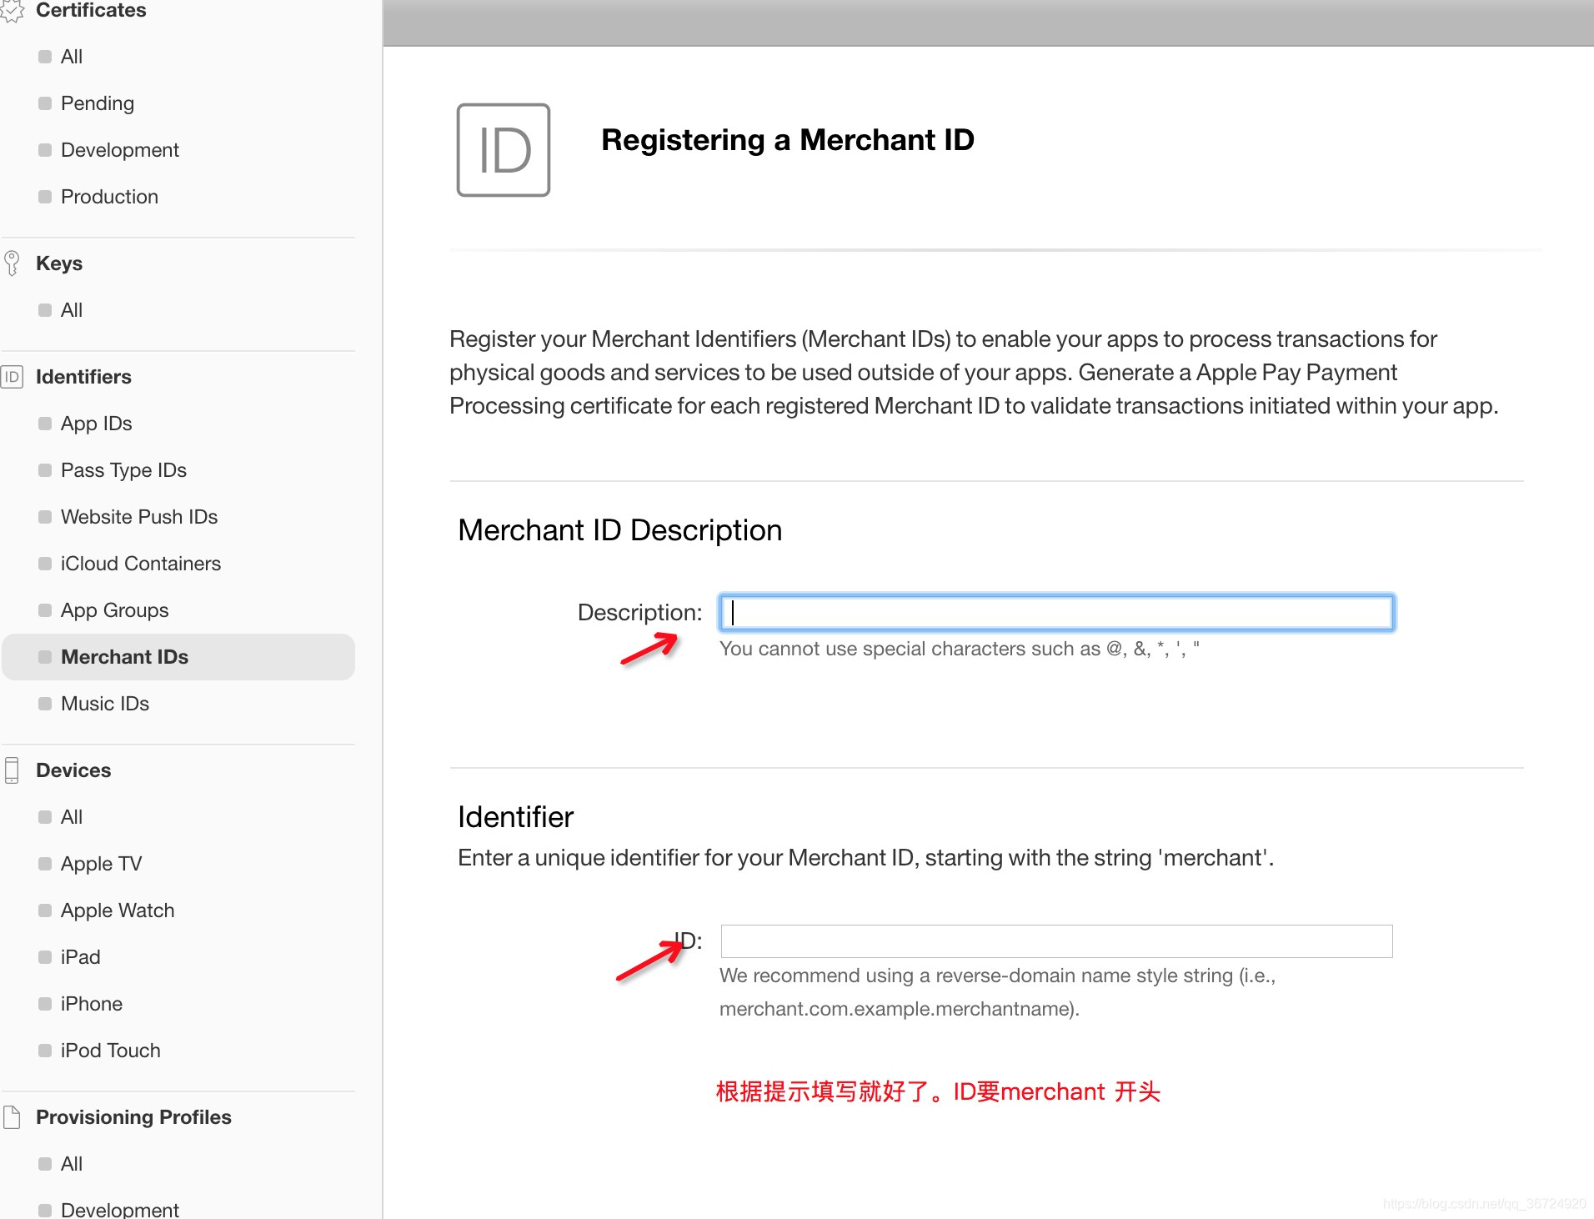Open Apple TV devices
1594x1219 pixels.
102,864
